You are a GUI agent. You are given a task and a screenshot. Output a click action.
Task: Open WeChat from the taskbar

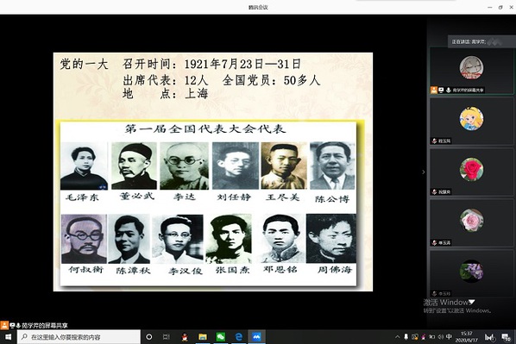point(221,337)
